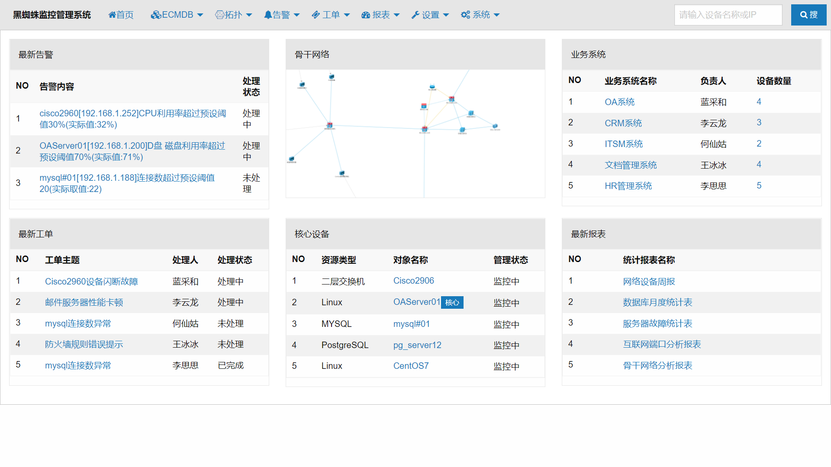
Task: Open the 报表 menu
Action: 381,15
